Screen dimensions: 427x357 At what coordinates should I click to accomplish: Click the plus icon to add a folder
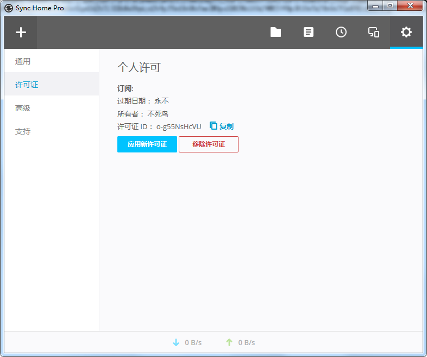pos(21,33)
